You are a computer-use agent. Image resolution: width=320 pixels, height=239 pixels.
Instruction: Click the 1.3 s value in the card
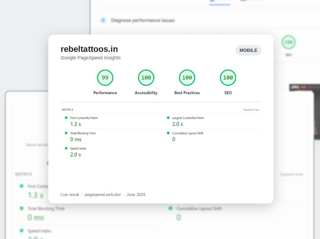[76, 124]
